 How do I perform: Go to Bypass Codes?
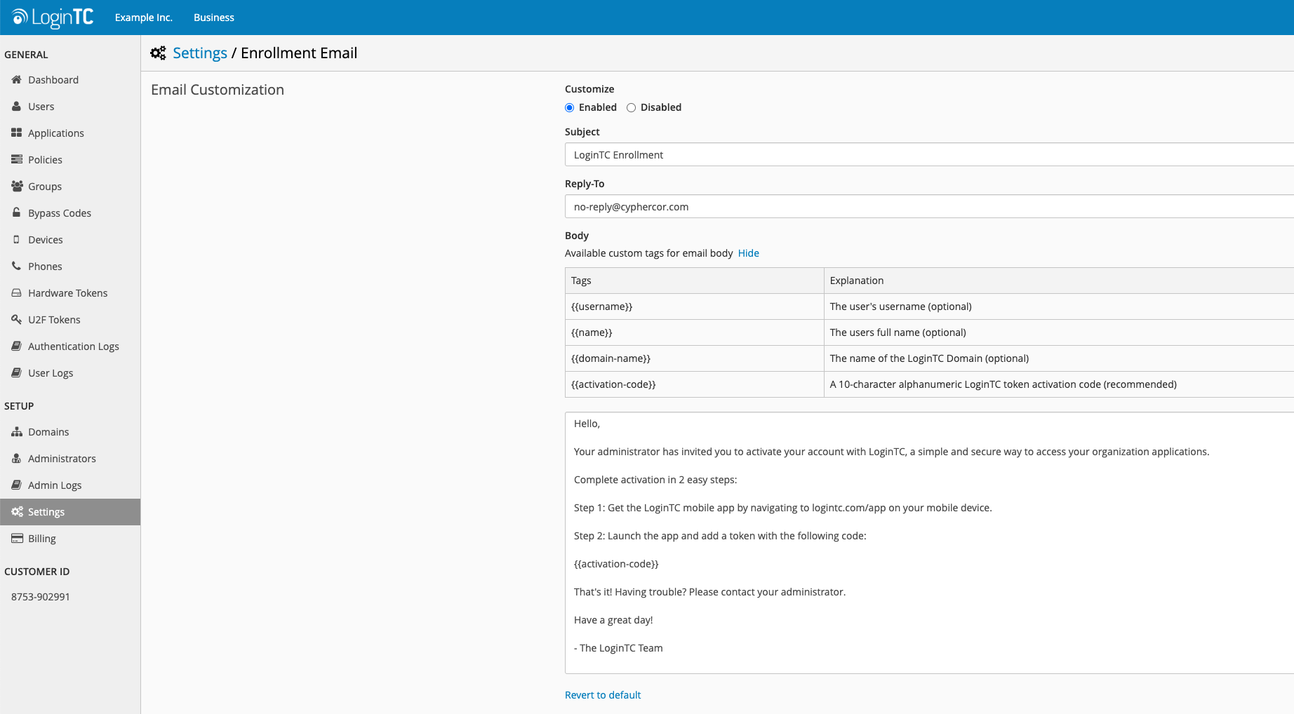click(x=70, y=213)
